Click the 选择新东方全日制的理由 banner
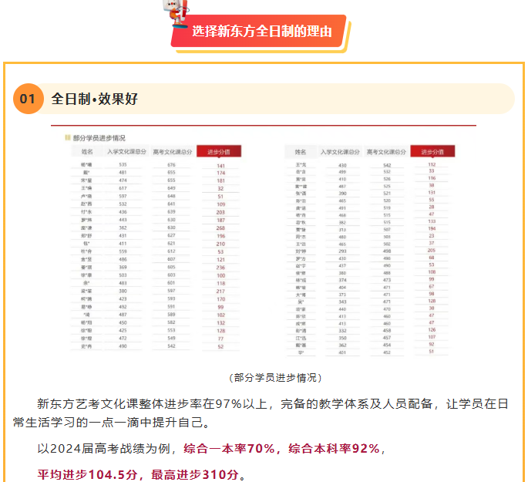Viewport: 528px width, 482px height. point(261,32)
